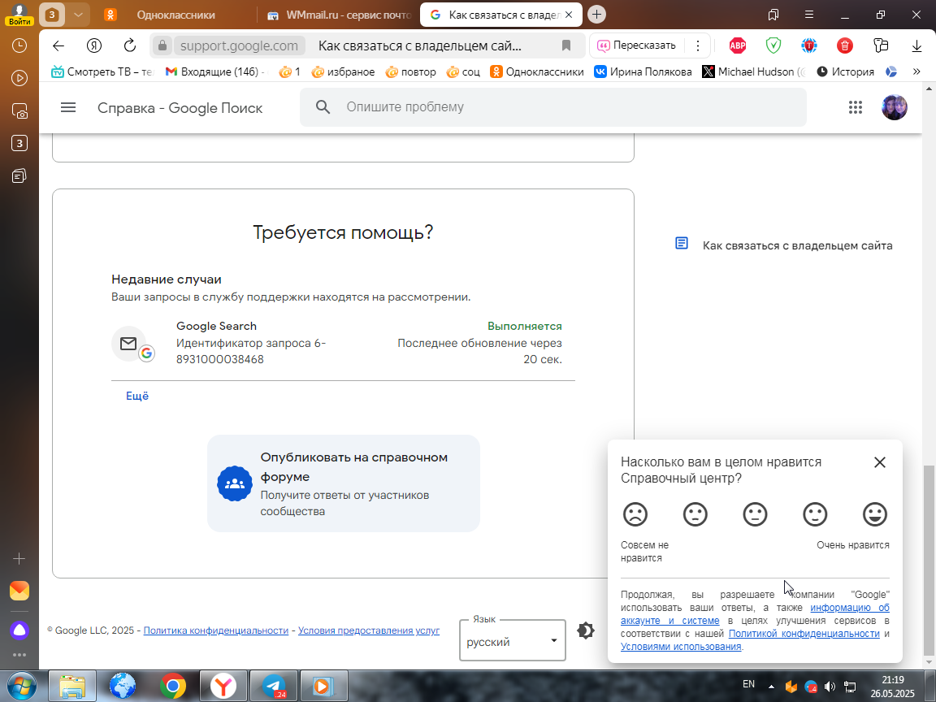Bookmark the page with the bookmark icon

[566, 46]
